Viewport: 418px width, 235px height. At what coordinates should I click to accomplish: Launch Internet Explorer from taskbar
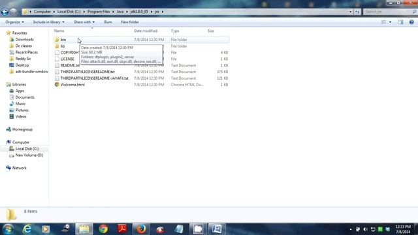tap(27, 229)
